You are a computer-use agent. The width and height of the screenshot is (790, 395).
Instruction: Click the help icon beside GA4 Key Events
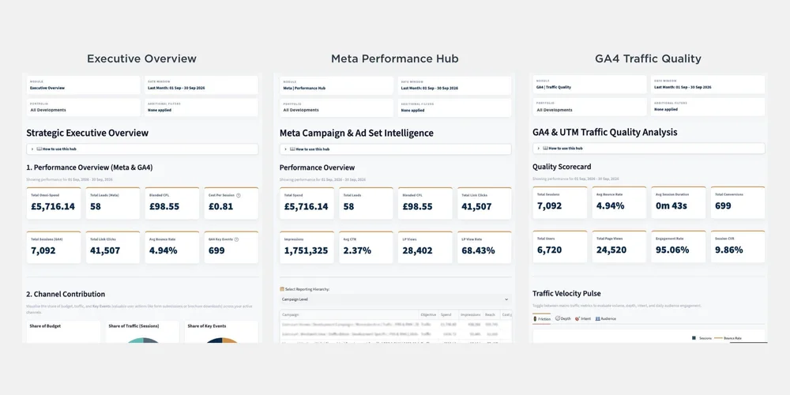tap(237, 239)
